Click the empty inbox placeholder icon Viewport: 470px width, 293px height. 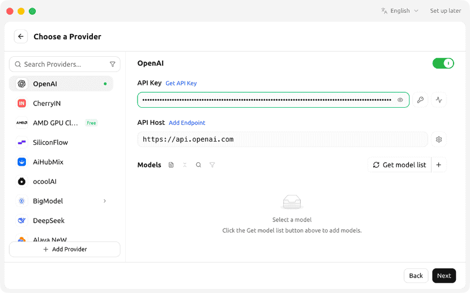pyautogui.click(x=292, y=202)
